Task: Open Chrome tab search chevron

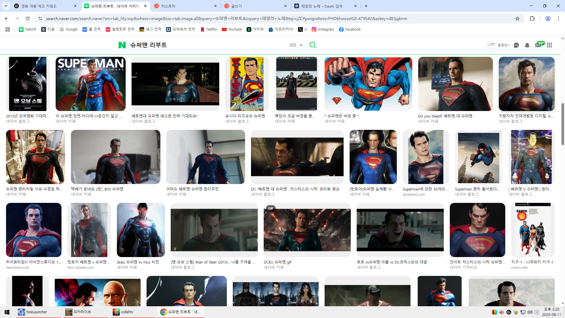Action: click(6, 6)
